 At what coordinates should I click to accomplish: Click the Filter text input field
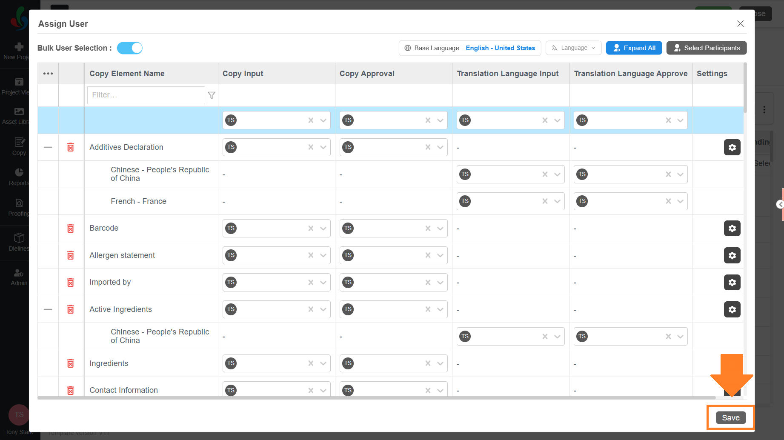(146, 95)
